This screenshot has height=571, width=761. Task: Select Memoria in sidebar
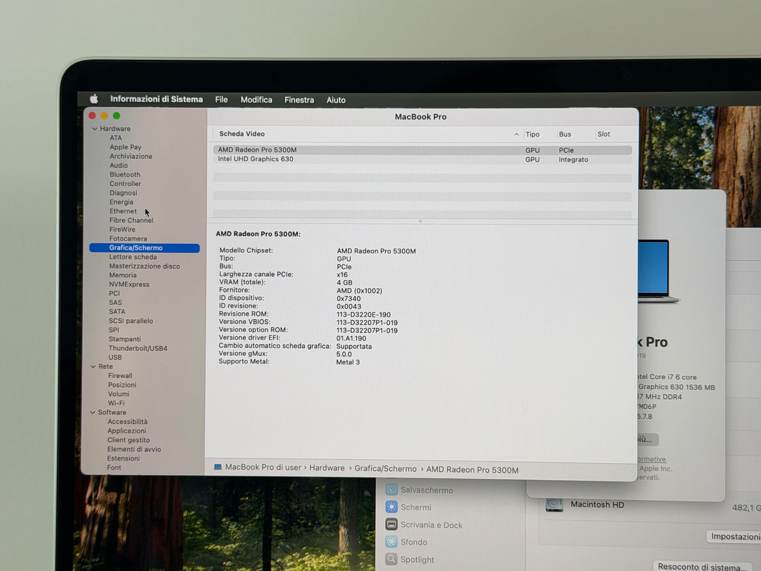[123, 275]
